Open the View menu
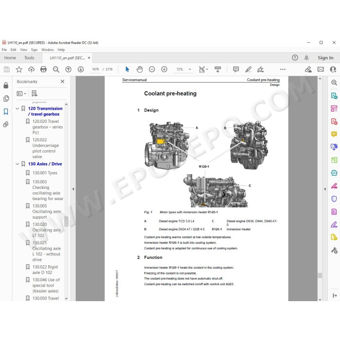Image resolution: width=340 pixels, height=340 pixels. [x=24, y=50]
